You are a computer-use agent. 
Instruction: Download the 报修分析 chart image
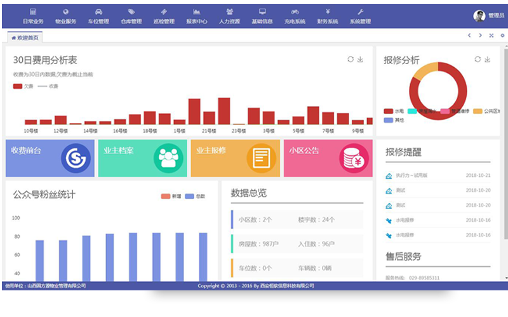point(488,60)
